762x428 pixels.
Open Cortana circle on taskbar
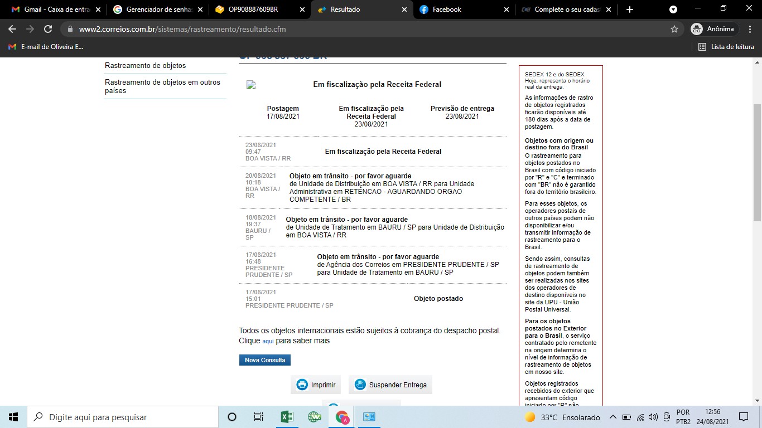coord(232,417)
